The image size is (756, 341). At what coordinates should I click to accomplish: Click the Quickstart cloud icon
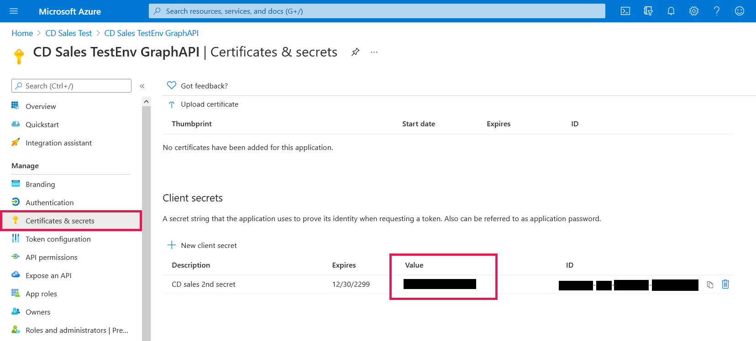(16, 124)
